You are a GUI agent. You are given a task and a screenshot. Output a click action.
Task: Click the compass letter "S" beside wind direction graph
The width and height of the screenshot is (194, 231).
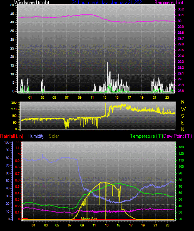(182, 116)
